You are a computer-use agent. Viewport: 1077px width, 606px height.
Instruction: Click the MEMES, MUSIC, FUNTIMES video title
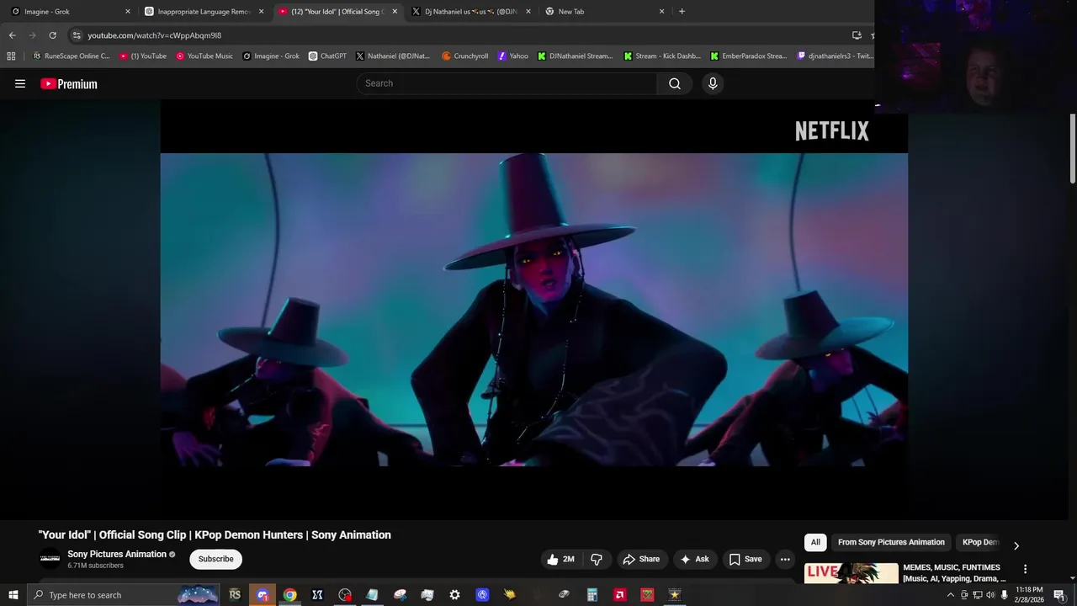tap(953, 573)
